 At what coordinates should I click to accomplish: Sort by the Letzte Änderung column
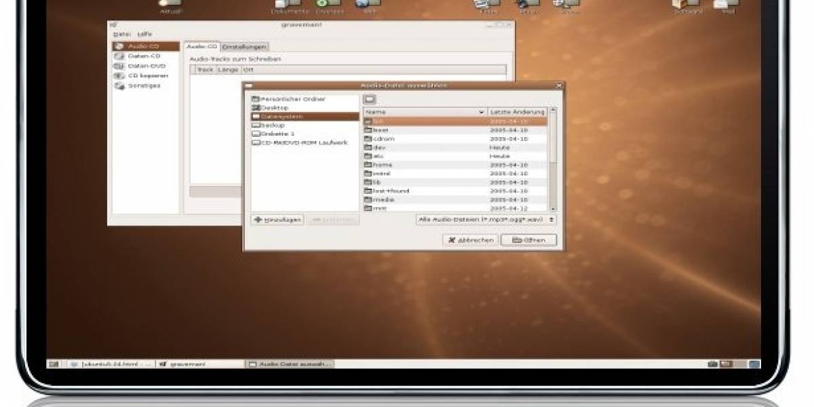[x=518, y=112]
